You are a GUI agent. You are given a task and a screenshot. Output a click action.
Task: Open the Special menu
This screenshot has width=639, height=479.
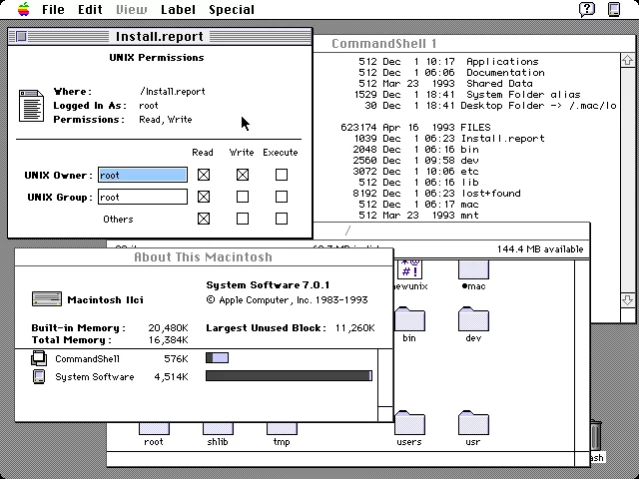232,9
